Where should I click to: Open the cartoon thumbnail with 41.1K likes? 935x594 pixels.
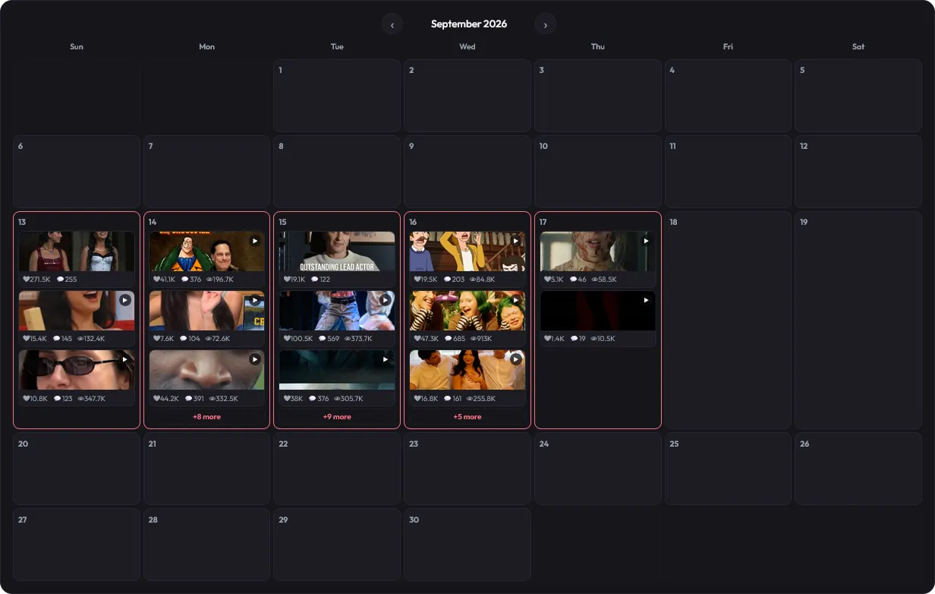[x=207, y=251]
